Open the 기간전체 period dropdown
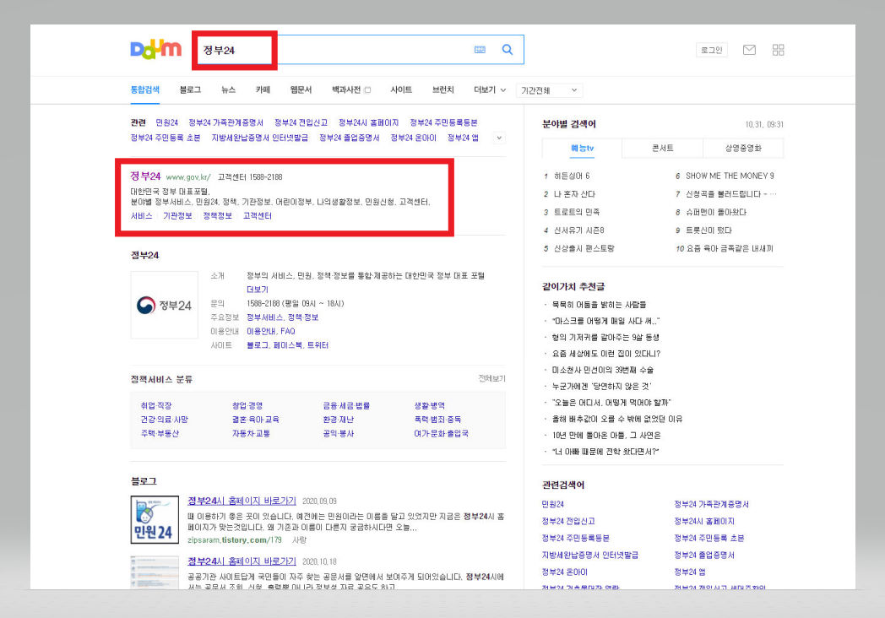The width and height of the screenshot is (885, 618). point(549,90)
